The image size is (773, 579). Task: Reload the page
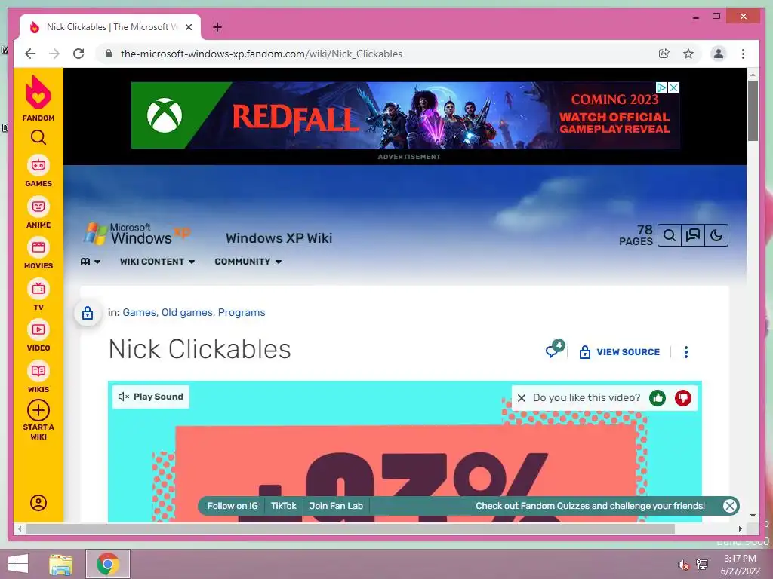[x=79, y=54]
